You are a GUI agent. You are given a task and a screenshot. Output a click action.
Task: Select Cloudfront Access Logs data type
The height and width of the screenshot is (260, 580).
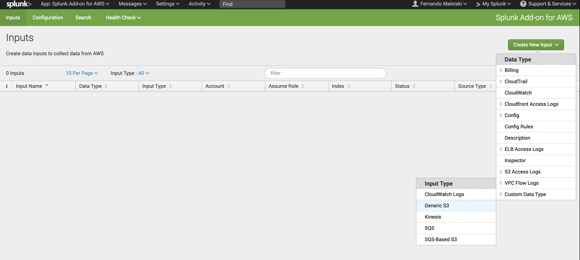click(x=536, y=104)
